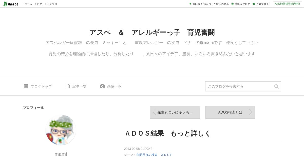Click article title ADOS結果 もっと詳しく

coord(168,133)
